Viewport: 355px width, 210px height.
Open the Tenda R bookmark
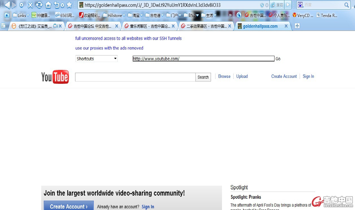[x=327, y=15]
